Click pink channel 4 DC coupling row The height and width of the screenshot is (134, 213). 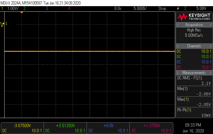click(x=194, y=67)
